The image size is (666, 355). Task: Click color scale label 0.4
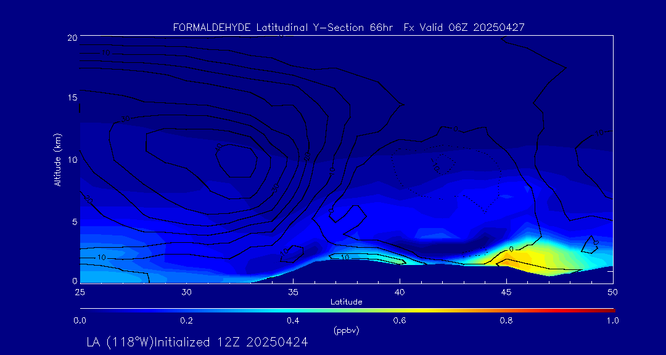pyautogui.click(x=293, y=320)
